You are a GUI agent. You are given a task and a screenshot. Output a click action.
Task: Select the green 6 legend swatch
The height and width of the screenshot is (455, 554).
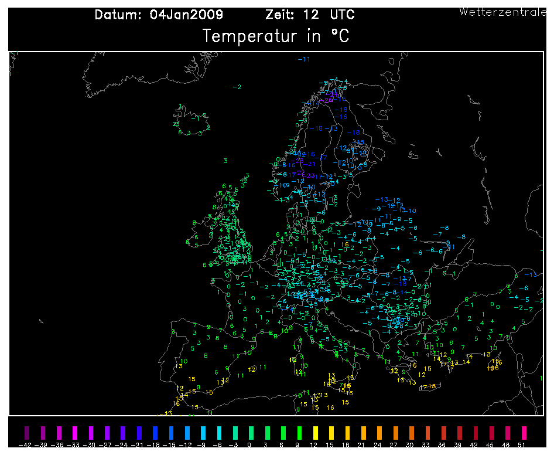tap(283, 433)
